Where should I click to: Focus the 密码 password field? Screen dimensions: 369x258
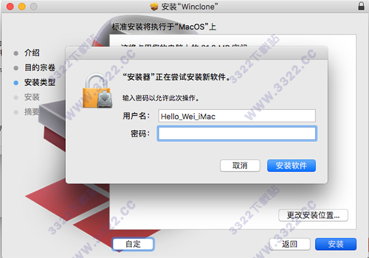click(237, 133)
